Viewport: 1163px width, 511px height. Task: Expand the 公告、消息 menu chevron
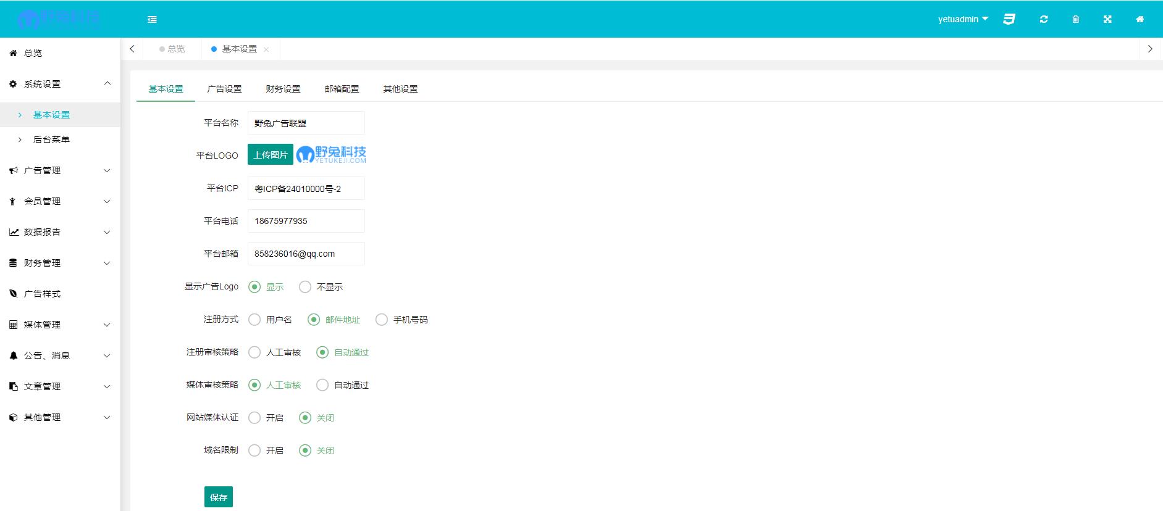(107, 355)
